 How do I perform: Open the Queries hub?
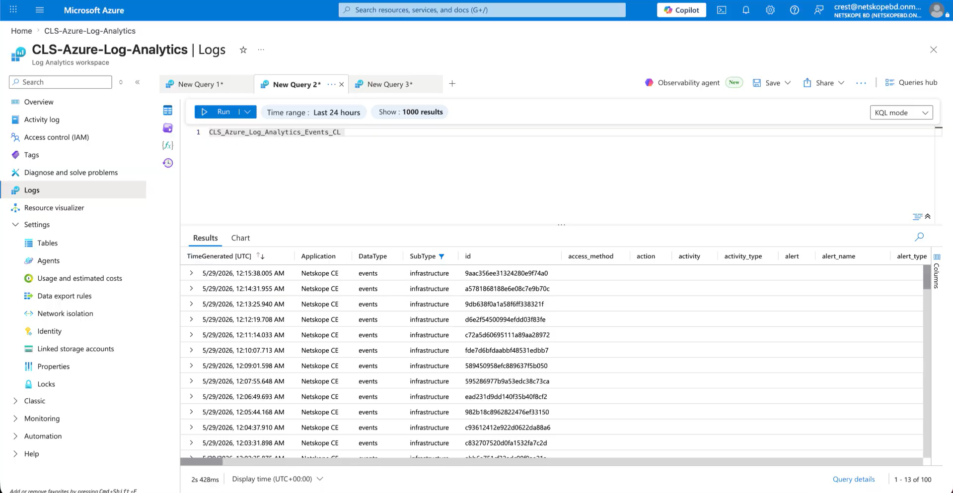tap(911, 83)
